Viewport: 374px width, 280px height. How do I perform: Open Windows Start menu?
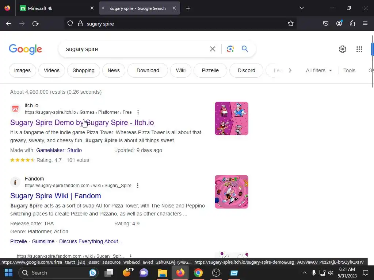9,273
